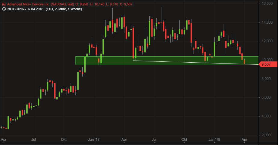Click the 10,000 price axis label
The image size is (278, 145).
pos(267,60)
